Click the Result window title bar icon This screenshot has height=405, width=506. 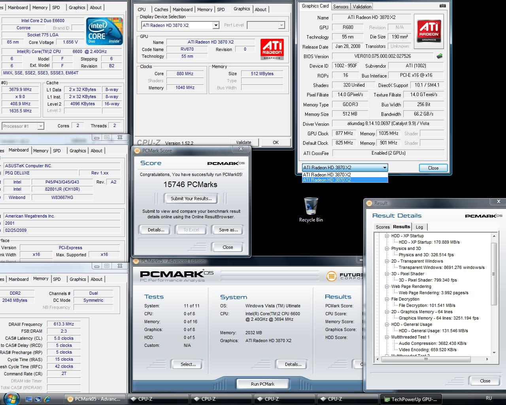(369, 203)
